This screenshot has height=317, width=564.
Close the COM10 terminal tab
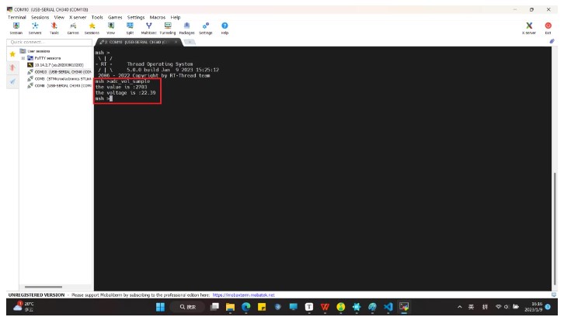tap(176, 42)
